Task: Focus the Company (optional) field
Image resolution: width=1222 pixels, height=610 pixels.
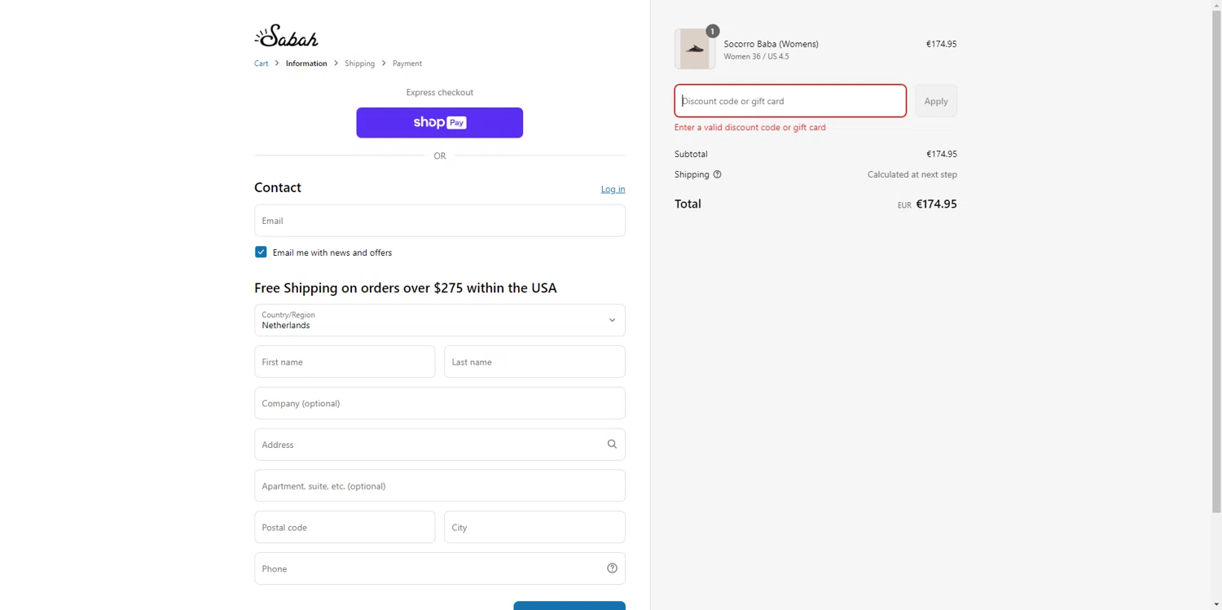Action: click(440, 403)
